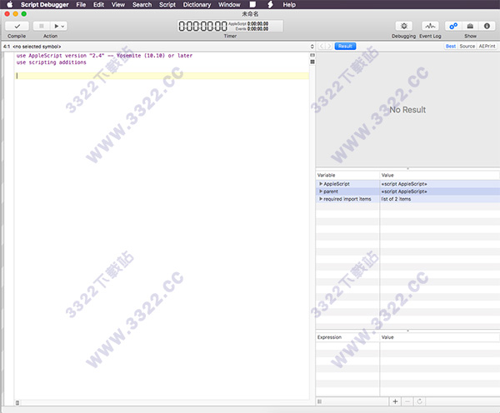Refresh expressions with the reload icon
Viewport: 500px width, 413px height.
(420, 401)
